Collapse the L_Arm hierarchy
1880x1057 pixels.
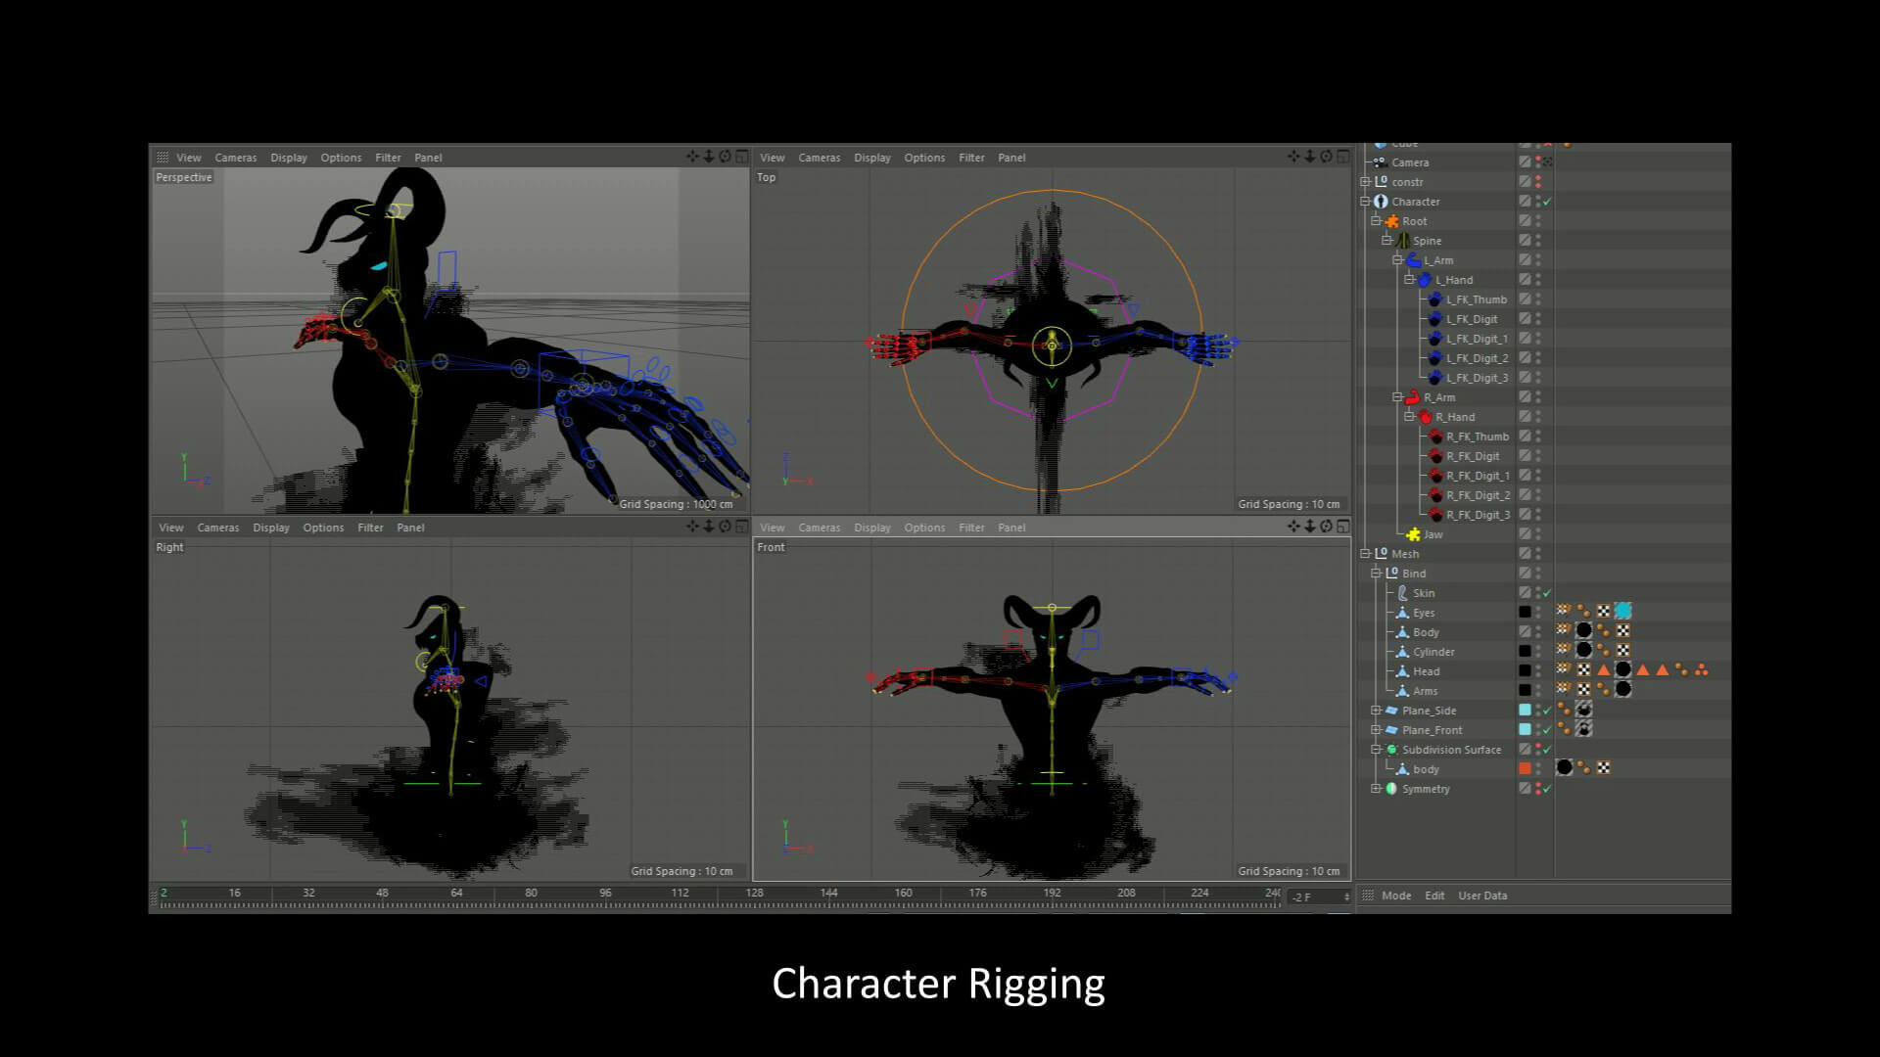[x=1397, y=260]
